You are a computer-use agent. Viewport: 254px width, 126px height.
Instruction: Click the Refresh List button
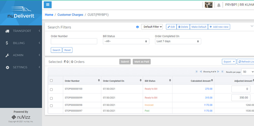coord(246,61)
